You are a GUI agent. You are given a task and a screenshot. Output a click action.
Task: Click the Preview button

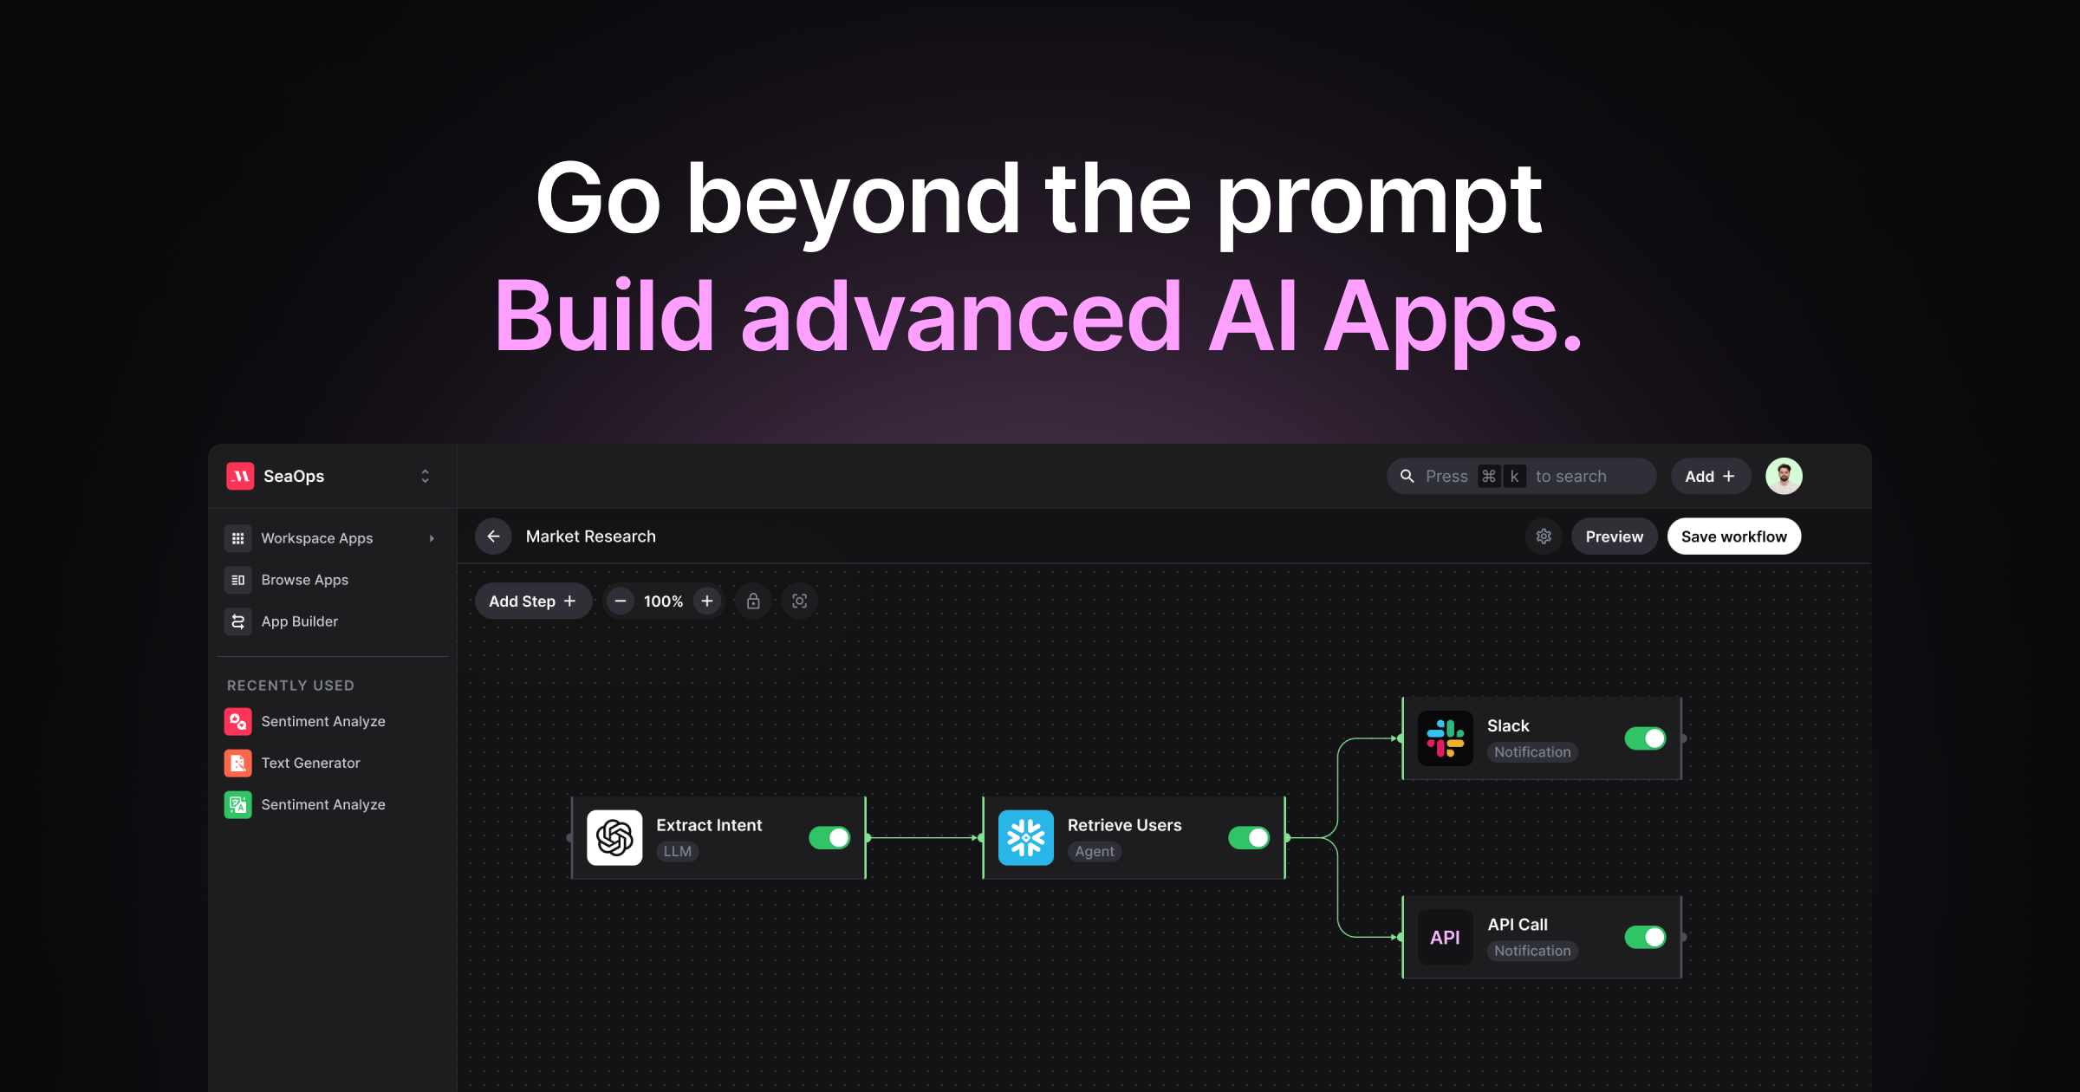point(1615,536)
